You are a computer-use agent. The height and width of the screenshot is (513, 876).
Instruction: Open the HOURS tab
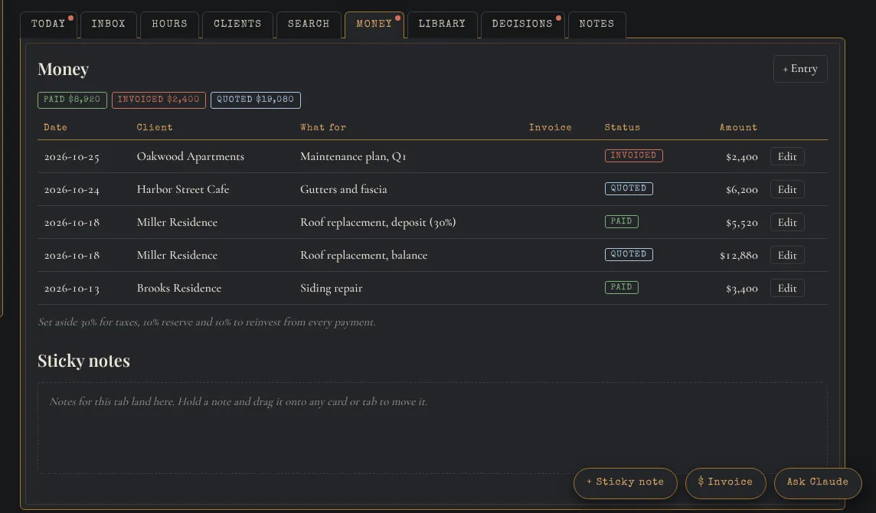(x=169, y=24)
